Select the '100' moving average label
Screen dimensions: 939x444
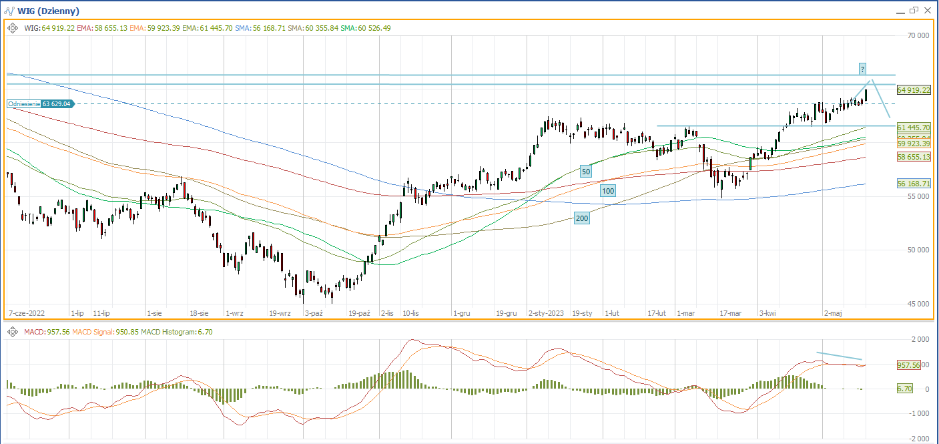607,191
